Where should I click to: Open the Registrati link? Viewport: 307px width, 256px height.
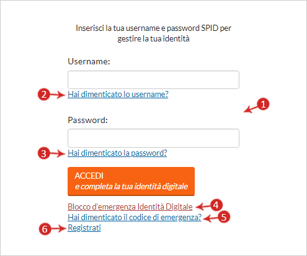pyautogui.click(x=84, y=228)
